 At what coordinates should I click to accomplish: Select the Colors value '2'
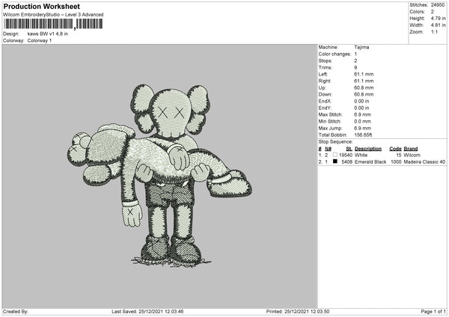pyautogui.click(x=432, y=12)
